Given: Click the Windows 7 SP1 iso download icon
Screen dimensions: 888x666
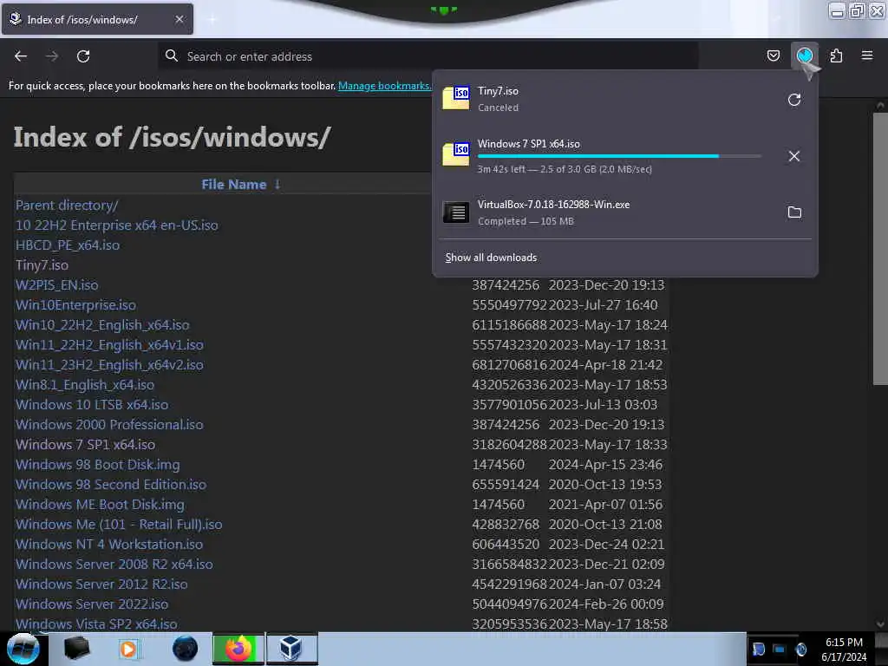Looking at the screenshot, I should click(456, 154).
